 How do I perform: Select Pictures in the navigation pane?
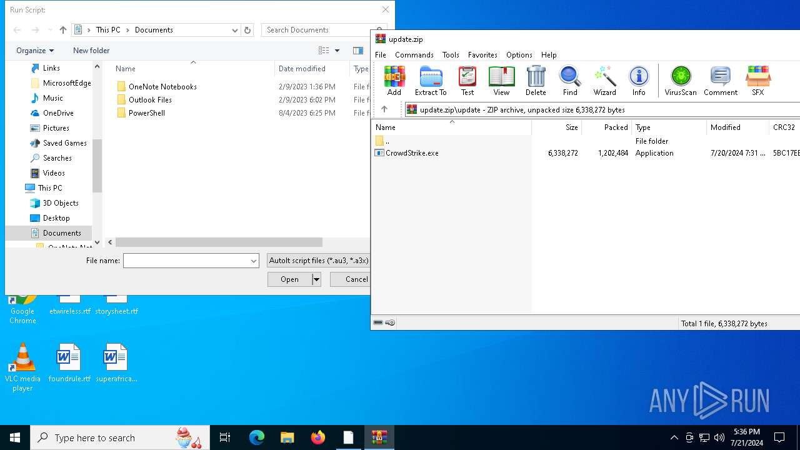[x=50, y=128]
